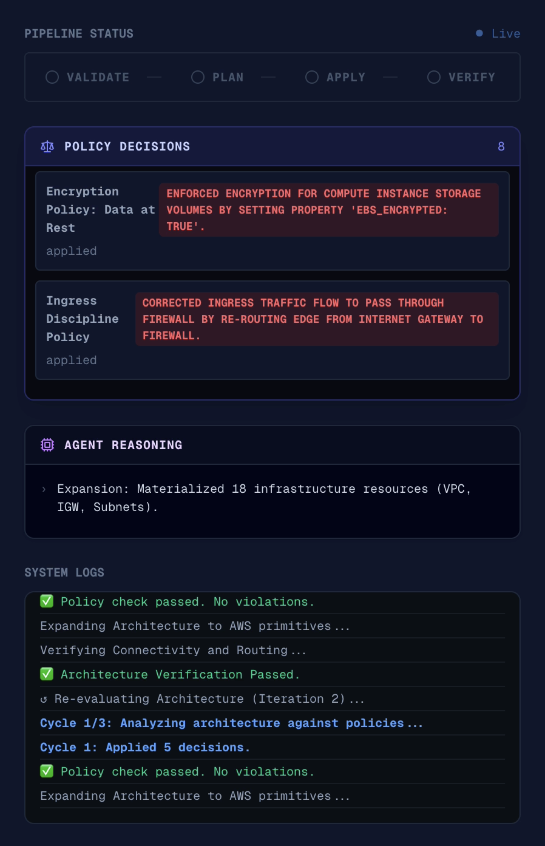Click the chip icon beside Agent Reasoning
Image resolution: width=545 pixels, height=846 pixels.
point(47,445)
